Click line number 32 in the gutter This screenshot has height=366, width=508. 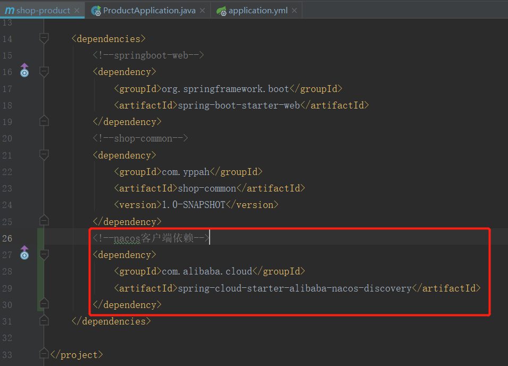click(7, 338)
